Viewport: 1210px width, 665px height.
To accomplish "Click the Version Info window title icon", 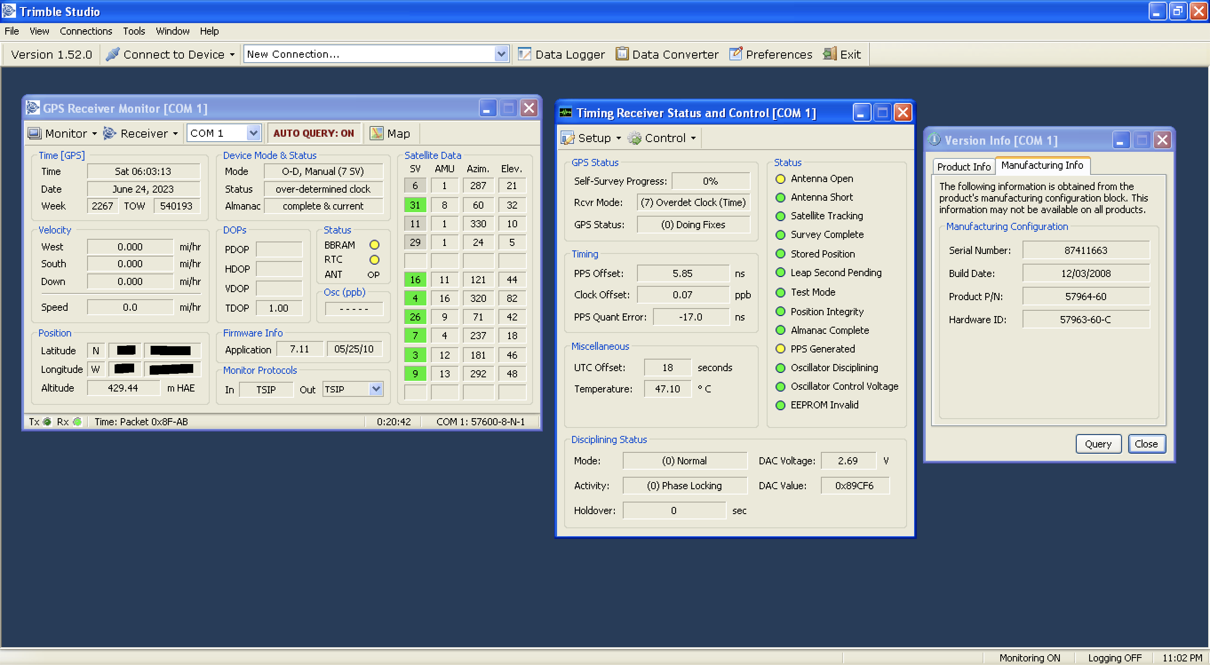I will coord(934,139).
